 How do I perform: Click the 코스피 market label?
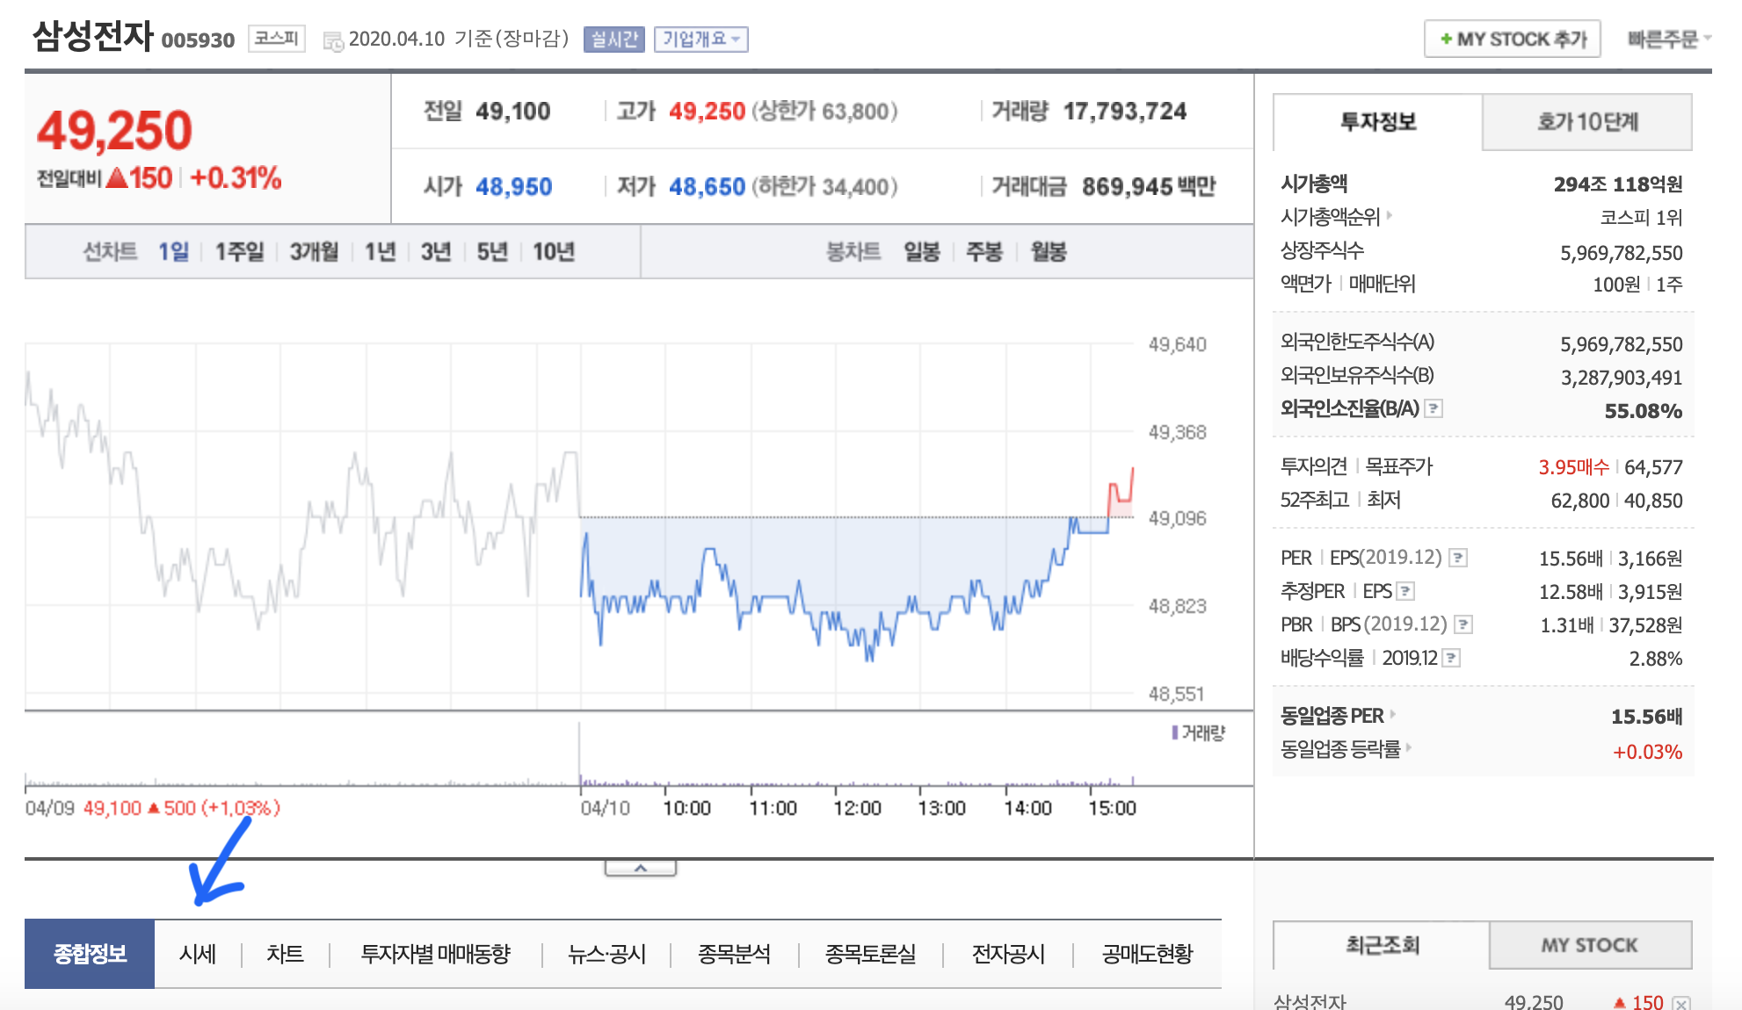[x=277, y=39]
